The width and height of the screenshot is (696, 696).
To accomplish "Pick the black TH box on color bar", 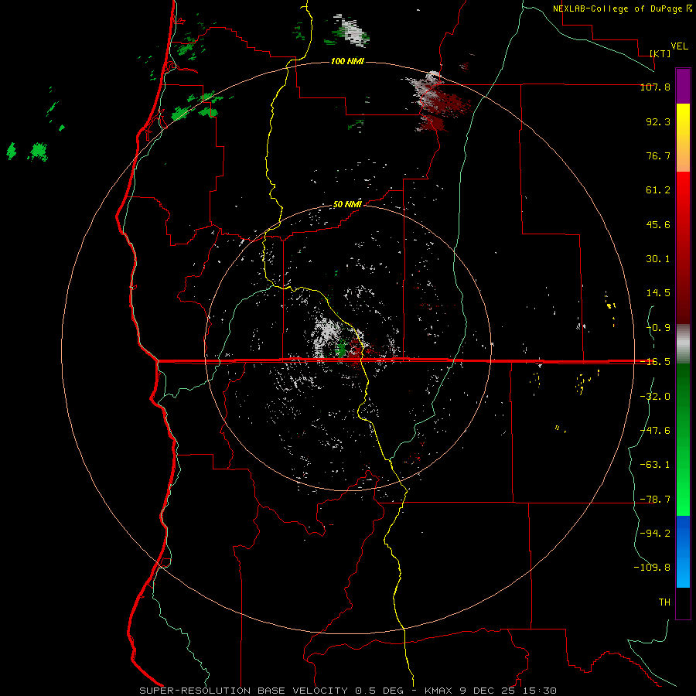I will click(683, 603).
